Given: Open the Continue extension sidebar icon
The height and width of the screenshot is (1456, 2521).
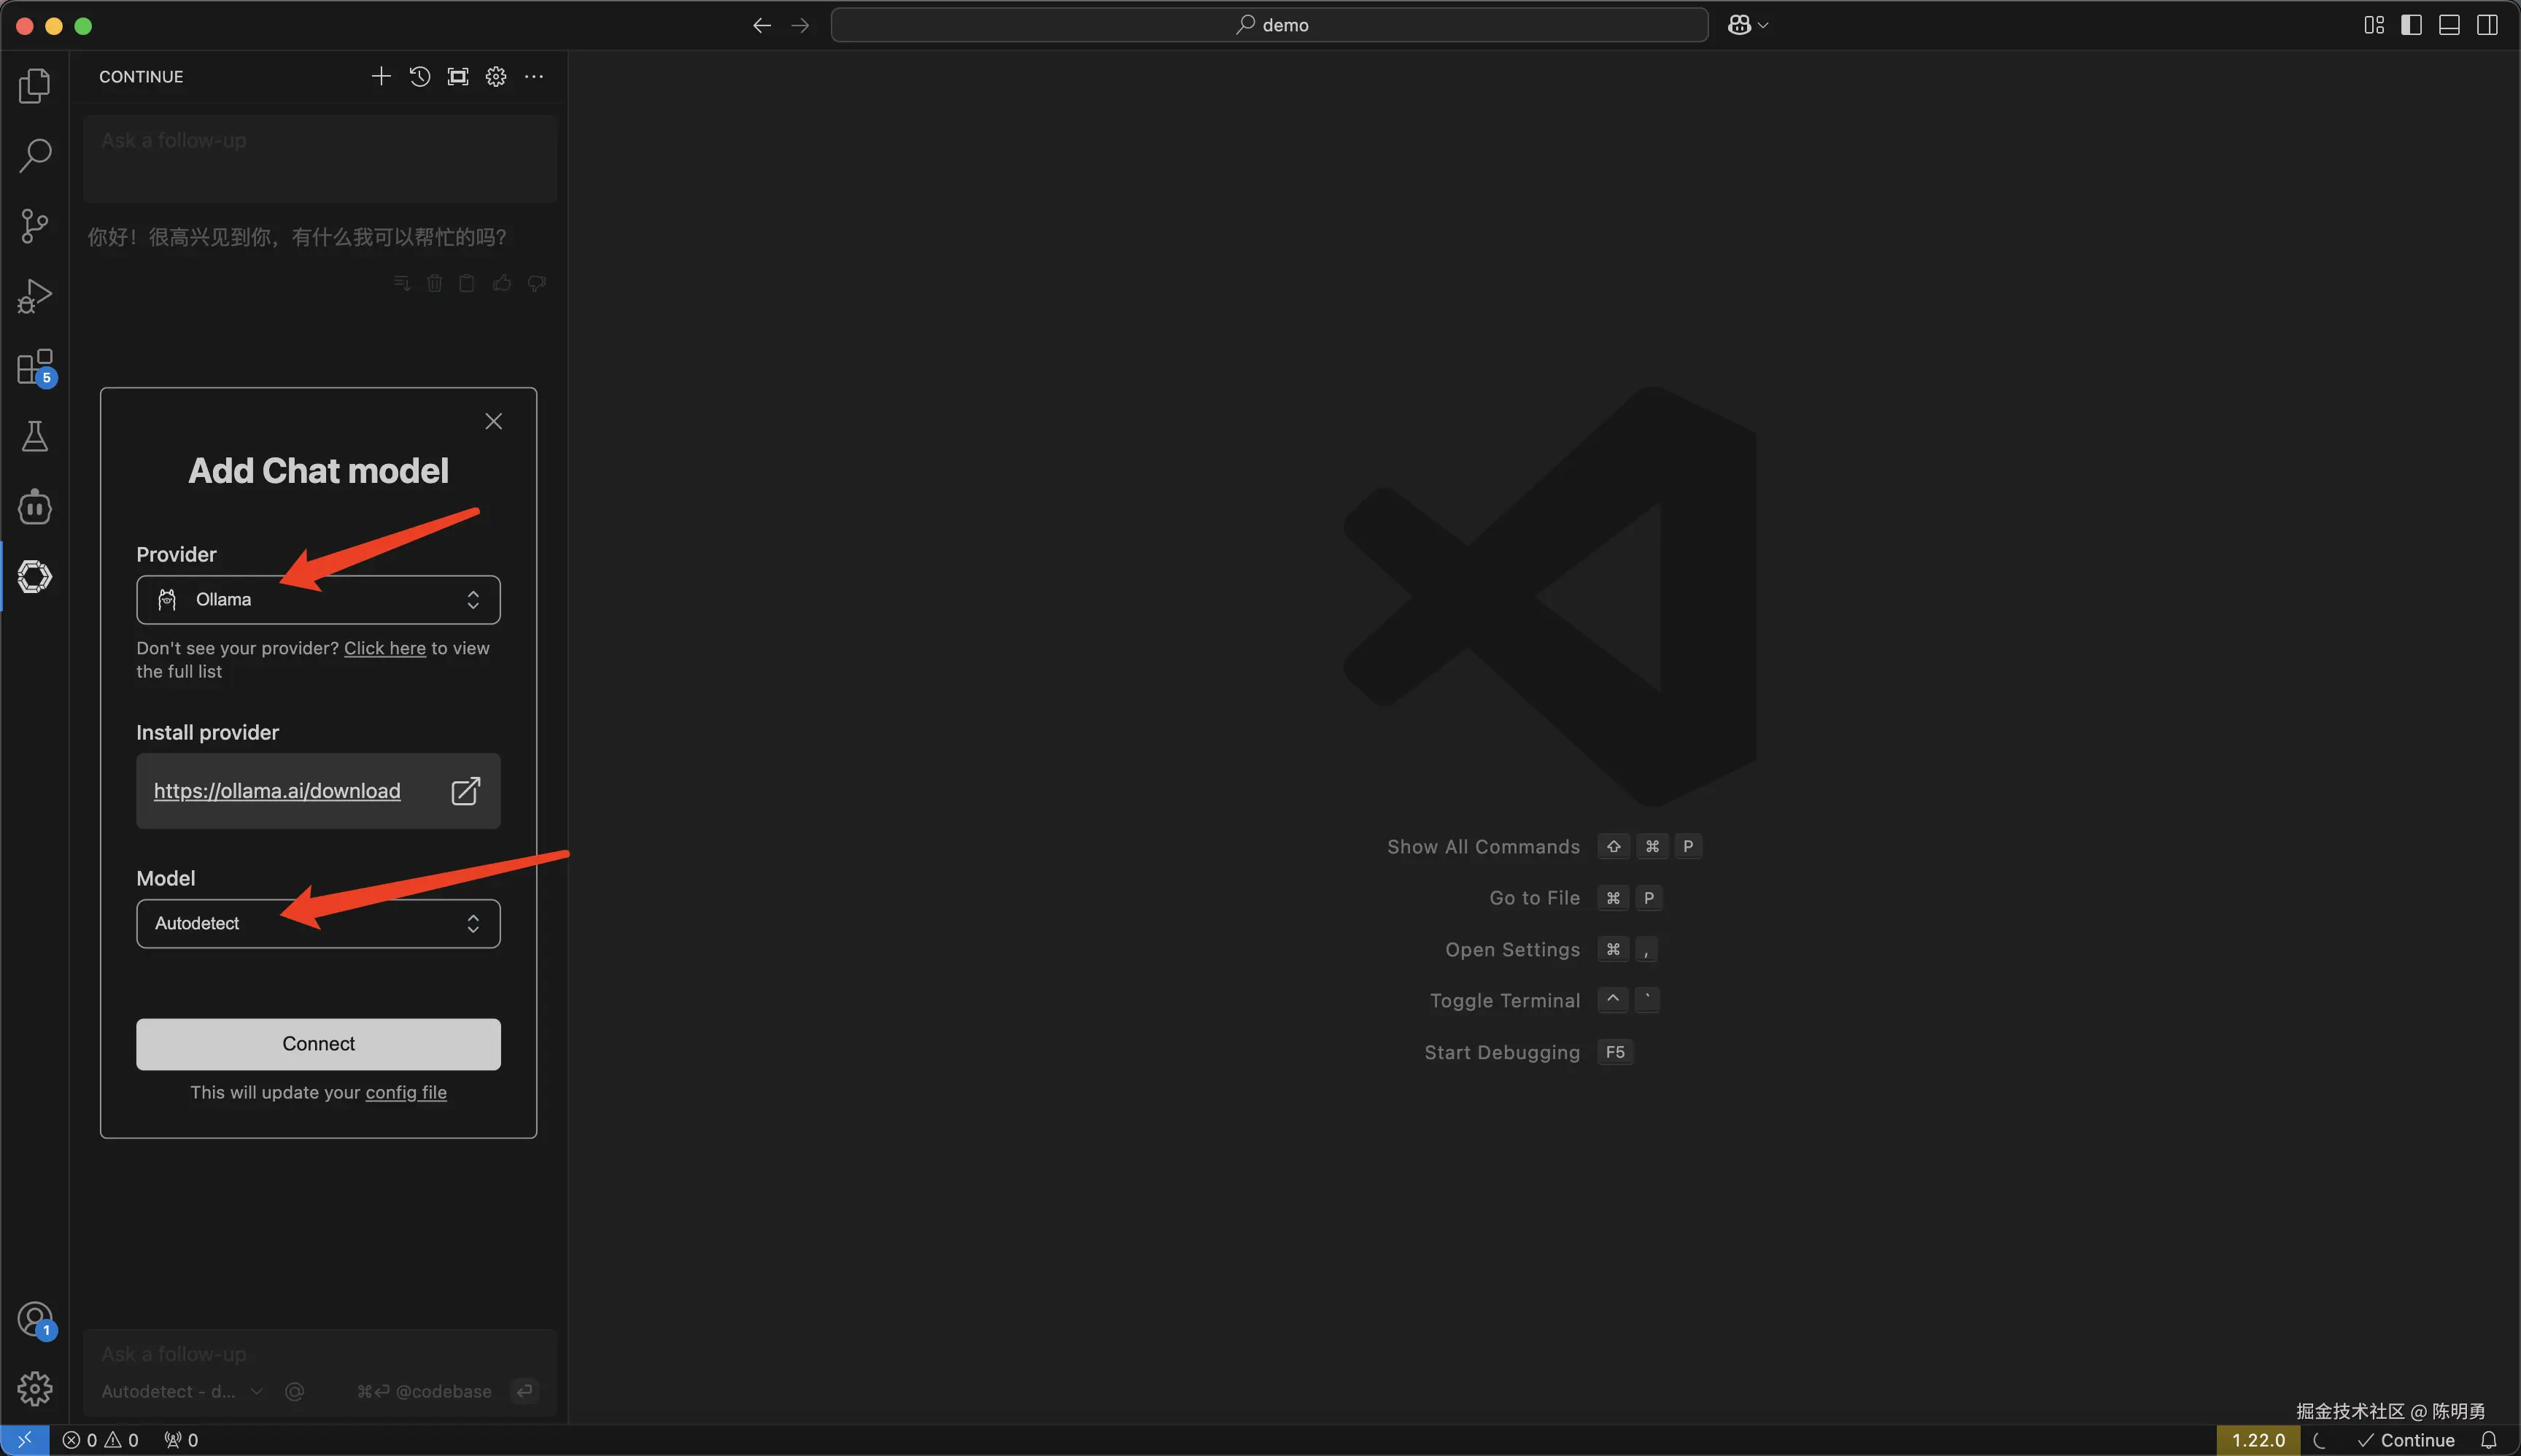Looking at the screenshot, I should point(35,577).
